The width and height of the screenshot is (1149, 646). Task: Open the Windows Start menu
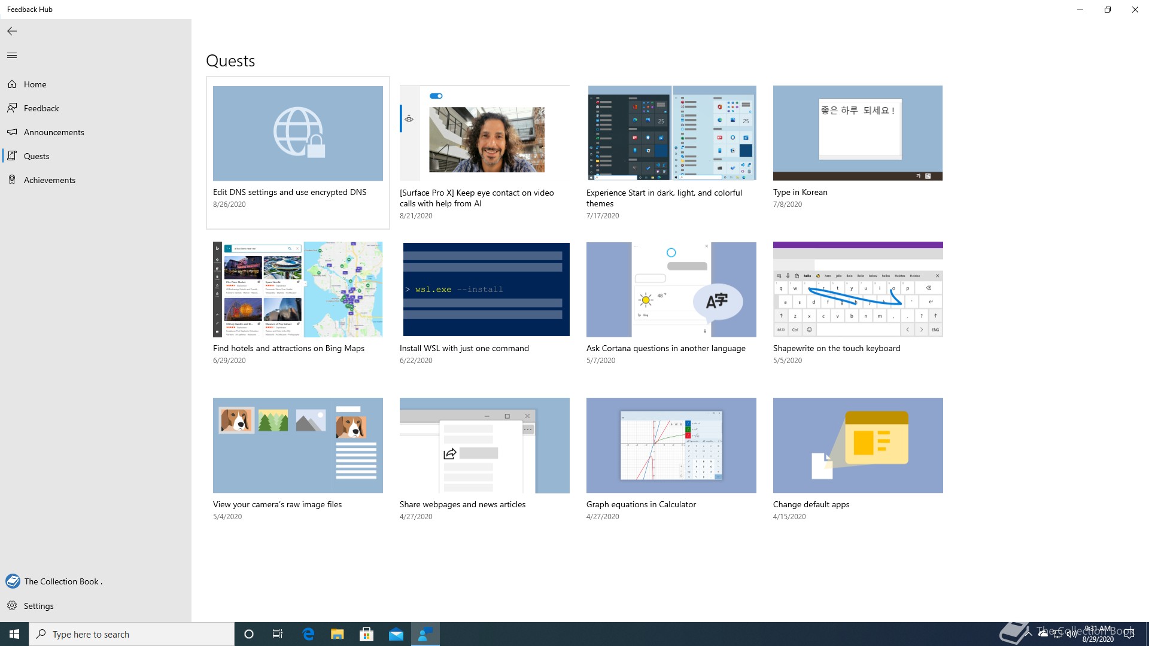click(14, 634)
